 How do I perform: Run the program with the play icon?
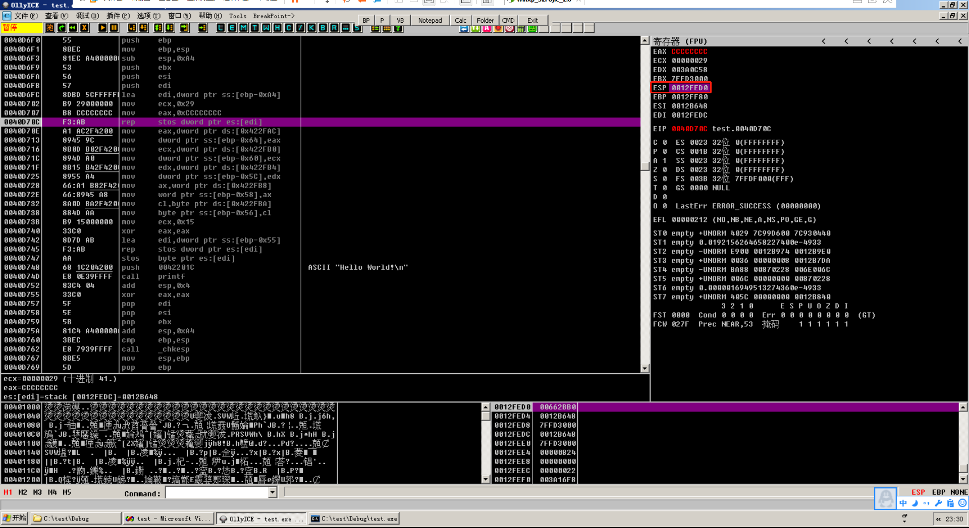tap(102, 28)
